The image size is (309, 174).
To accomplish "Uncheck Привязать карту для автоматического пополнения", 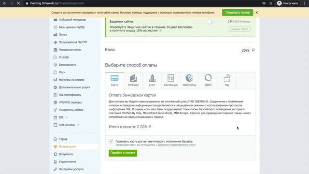I will click(111, 141).
